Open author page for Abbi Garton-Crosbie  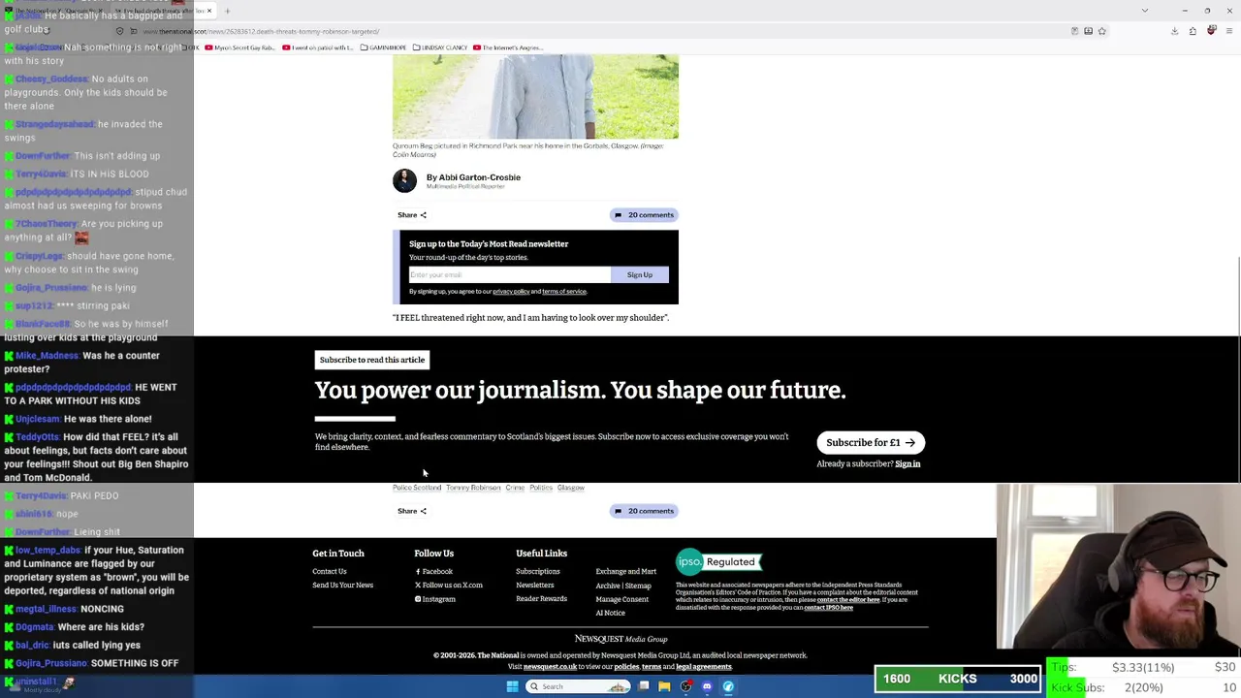[x=479, y=177]
